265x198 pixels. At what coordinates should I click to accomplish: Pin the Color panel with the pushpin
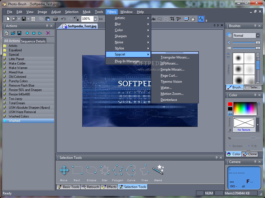point(255,95)
